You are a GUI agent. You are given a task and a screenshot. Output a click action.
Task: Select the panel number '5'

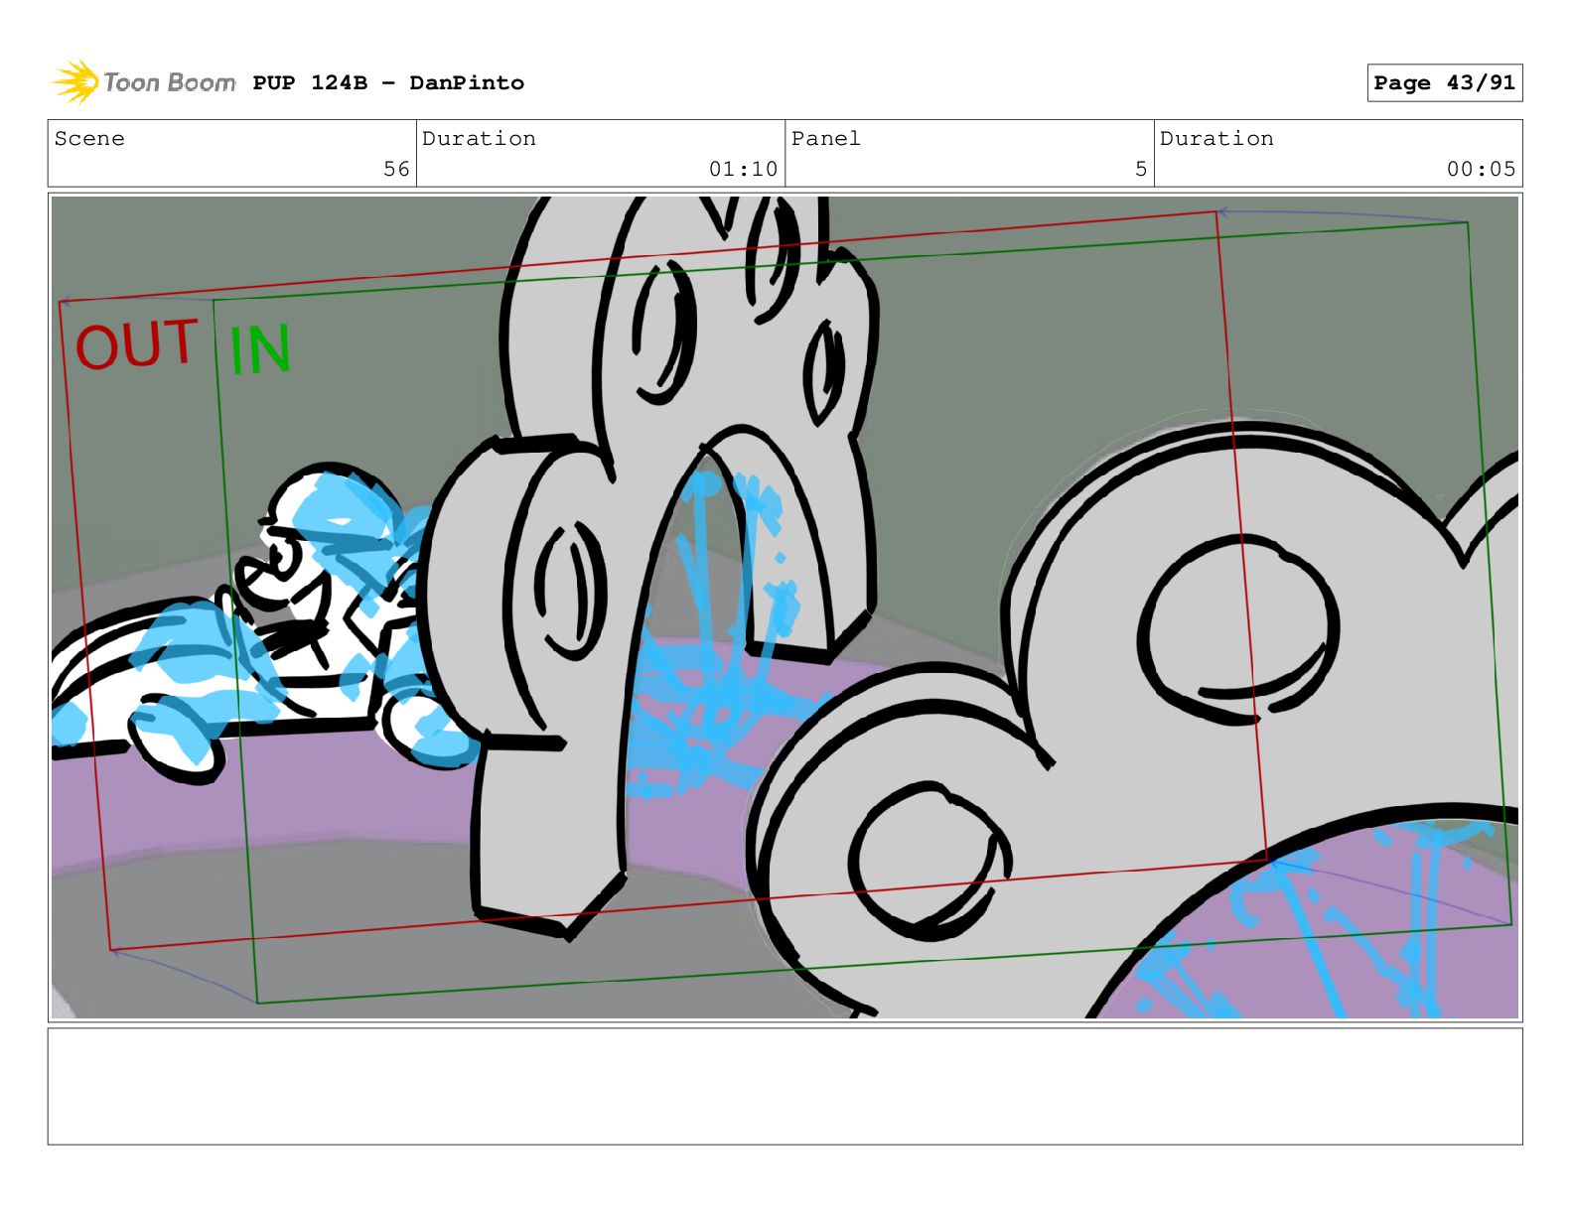point(1141,169)
